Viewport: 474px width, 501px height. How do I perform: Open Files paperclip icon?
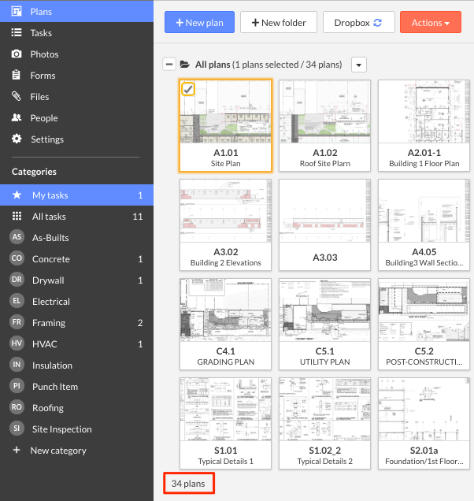[17, 97]
